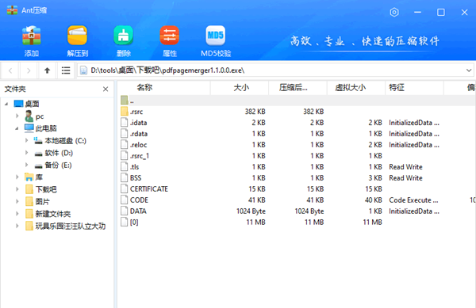Select the .rdata file row
The width and height of the screenshot is (476, 308).
(297, 134)
